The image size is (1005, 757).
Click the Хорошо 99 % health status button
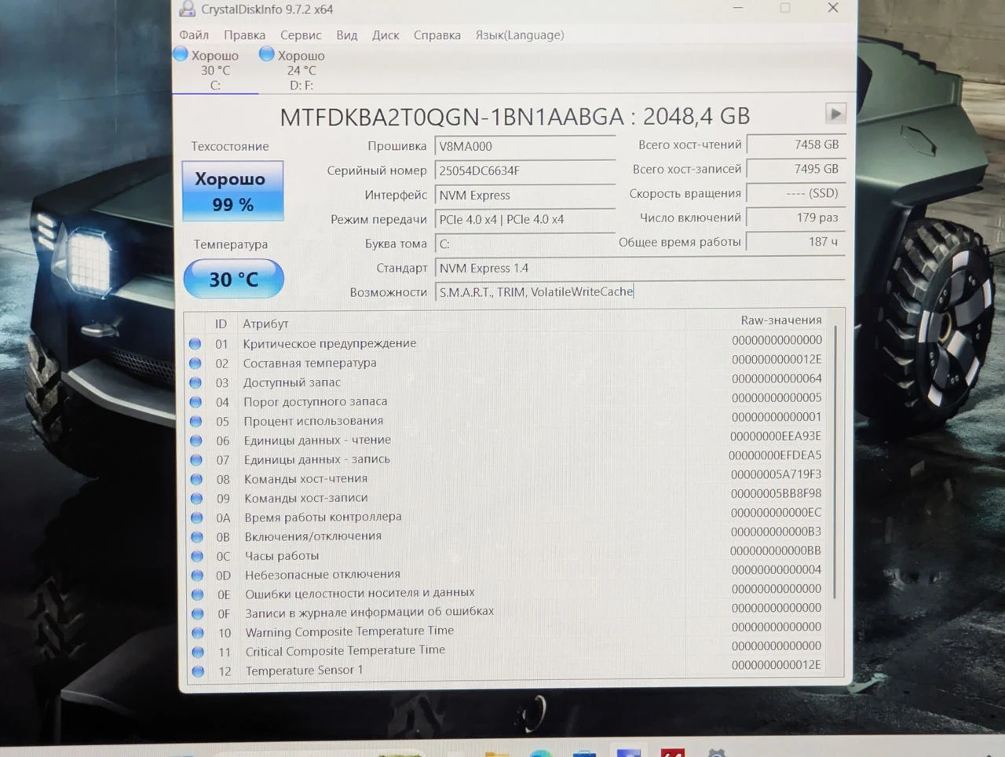[x=232, y=191]
